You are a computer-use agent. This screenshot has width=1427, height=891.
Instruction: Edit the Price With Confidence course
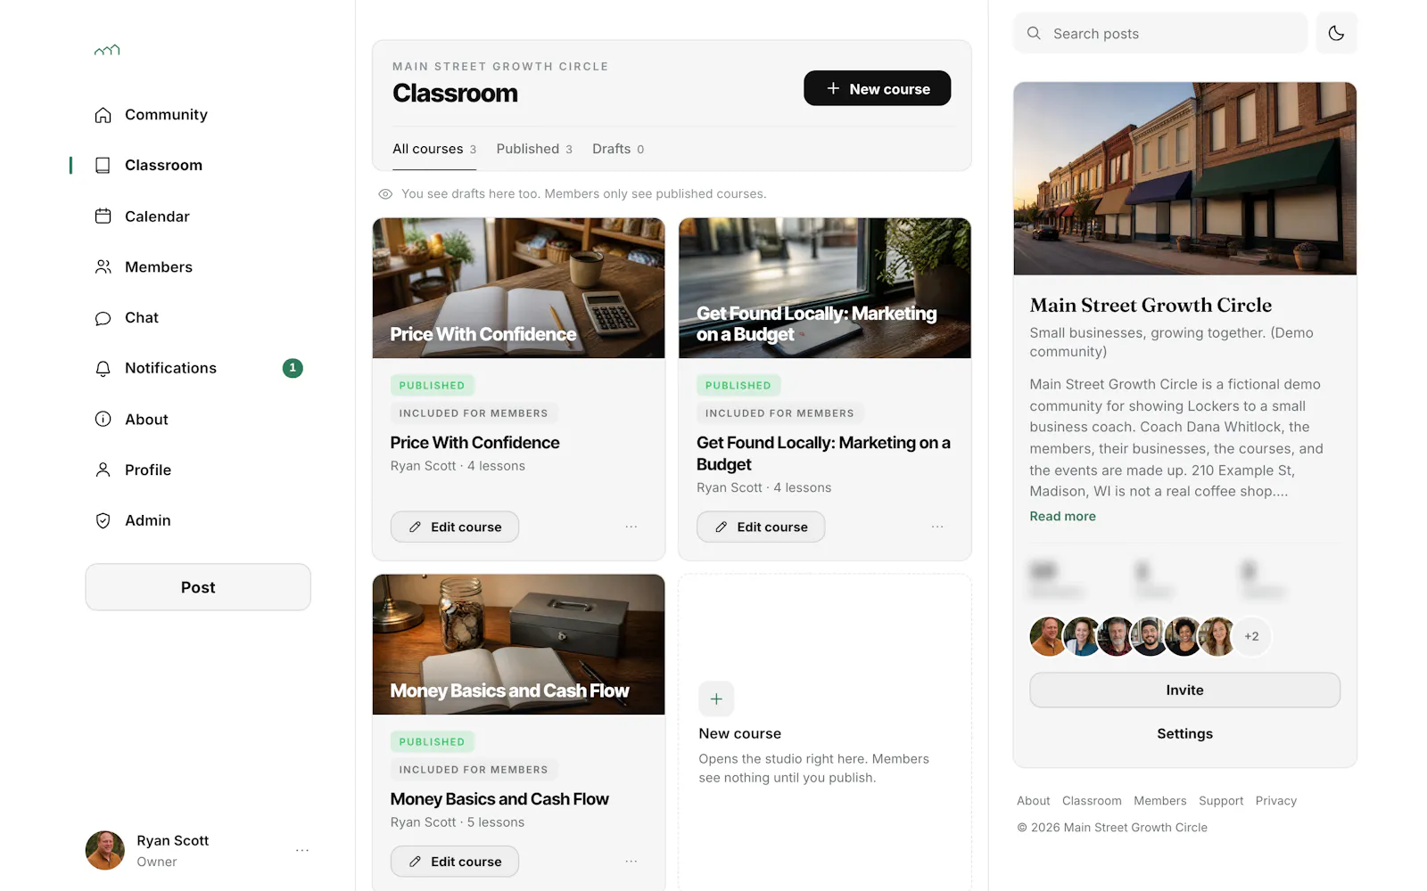click(x=455, y=527)
